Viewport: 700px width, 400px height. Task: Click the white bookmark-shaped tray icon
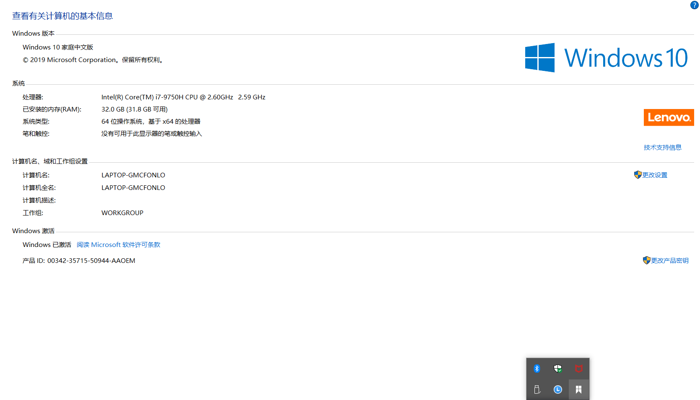coord(579,390)
